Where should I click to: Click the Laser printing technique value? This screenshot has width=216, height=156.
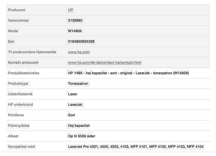[x=73, y=94]
